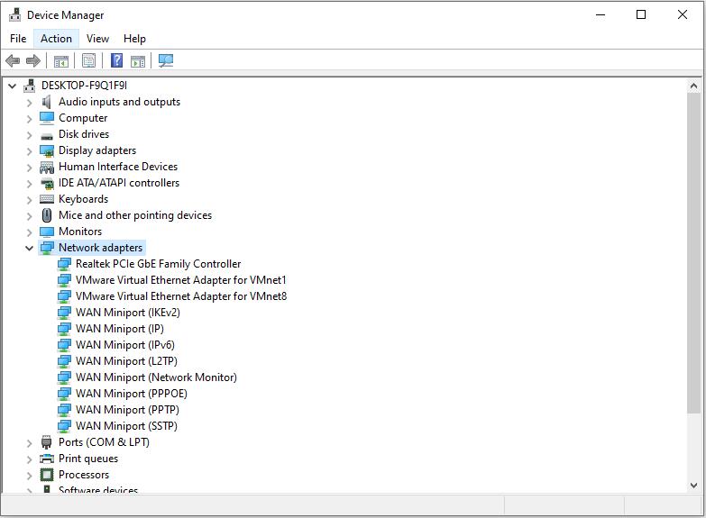The height and width of the screenshot is (518, 706).
Task: Select WAN Miniport (PPPOE)
Action: coord(132,394)
